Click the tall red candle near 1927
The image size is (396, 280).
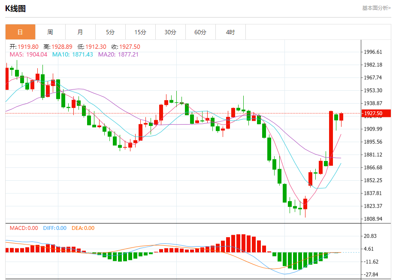click(x=331, y=138)
